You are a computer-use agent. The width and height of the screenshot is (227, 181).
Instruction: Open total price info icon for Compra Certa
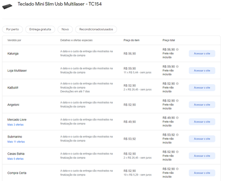coord(177,169)
